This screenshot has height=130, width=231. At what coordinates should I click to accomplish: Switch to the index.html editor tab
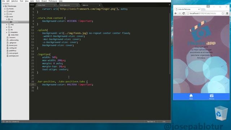[46, 5]
